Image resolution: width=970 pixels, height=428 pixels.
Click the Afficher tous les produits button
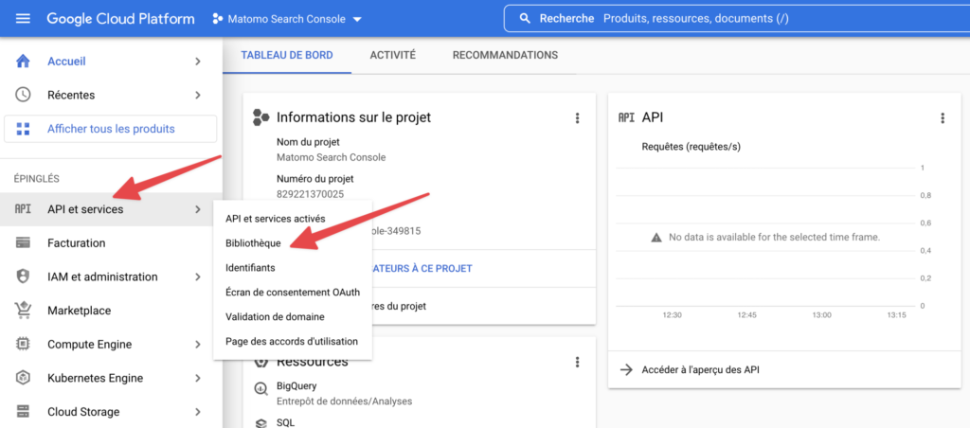pyautogui.click(x=111, y=129)
